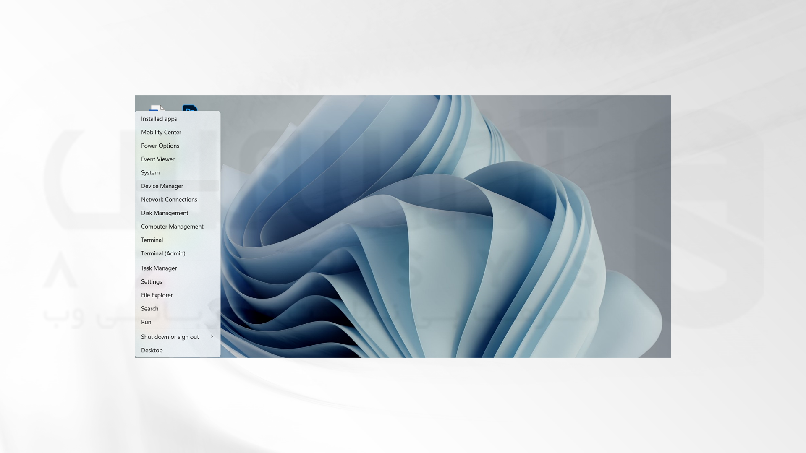Screen dimensions: 806x453
Task: Select Mobility Center option
Action: [x=161, y=132]
